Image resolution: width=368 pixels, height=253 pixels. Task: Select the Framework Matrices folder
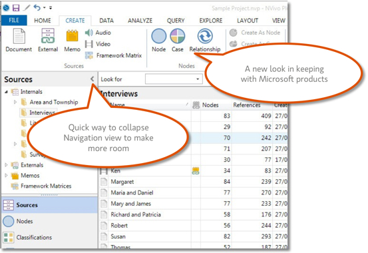(46, 186)
